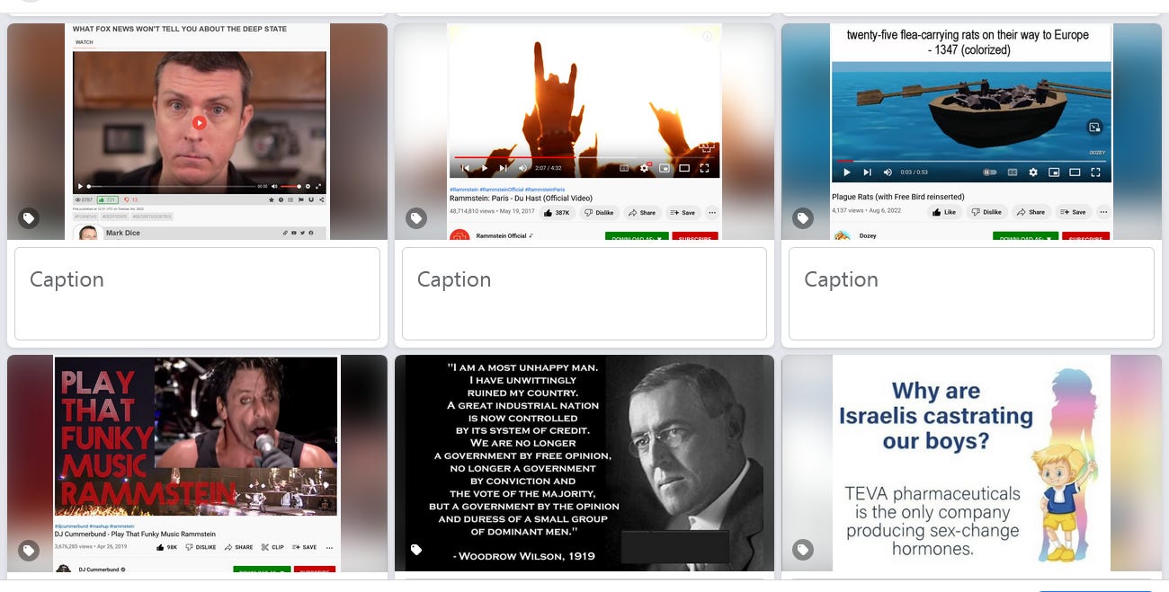Toggle the autoplay switch in the Plague Rats player
This screenshot has height=592, width=1169.
point(990,172)
